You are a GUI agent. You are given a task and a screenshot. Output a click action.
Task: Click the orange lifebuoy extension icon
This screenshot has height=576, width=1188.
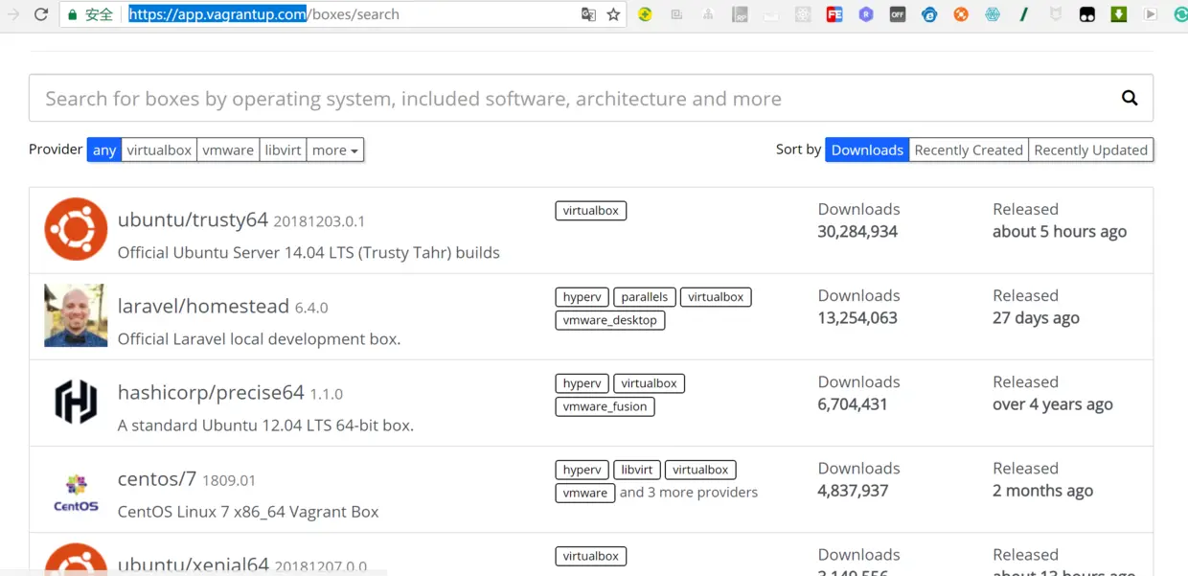click(x=961, y=14)
